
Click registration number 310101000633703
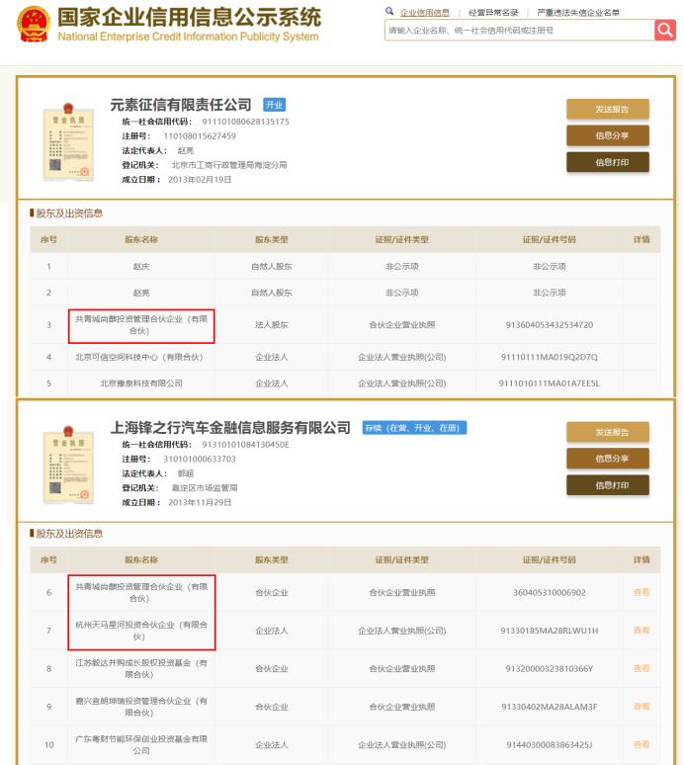[x=199, y=459]
